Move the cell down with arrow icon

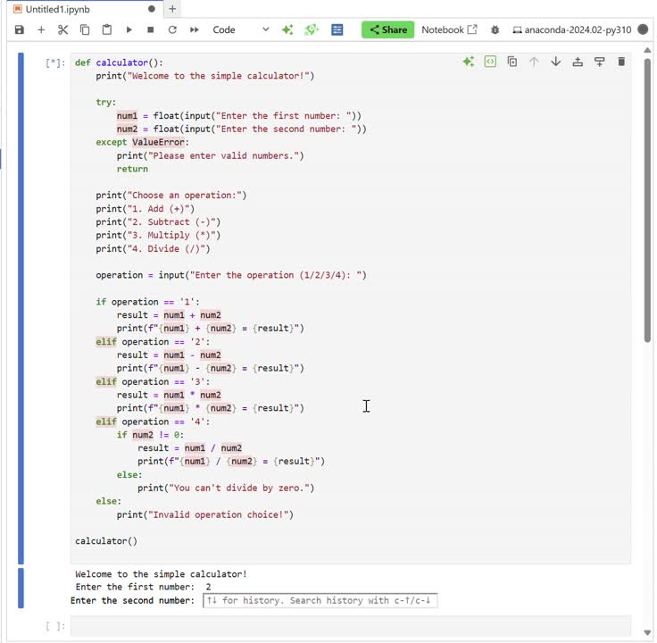555,62
